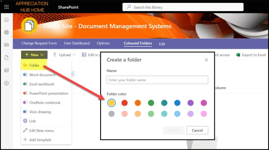
Task: Open the lists icon in left rail
Action: 7,70
